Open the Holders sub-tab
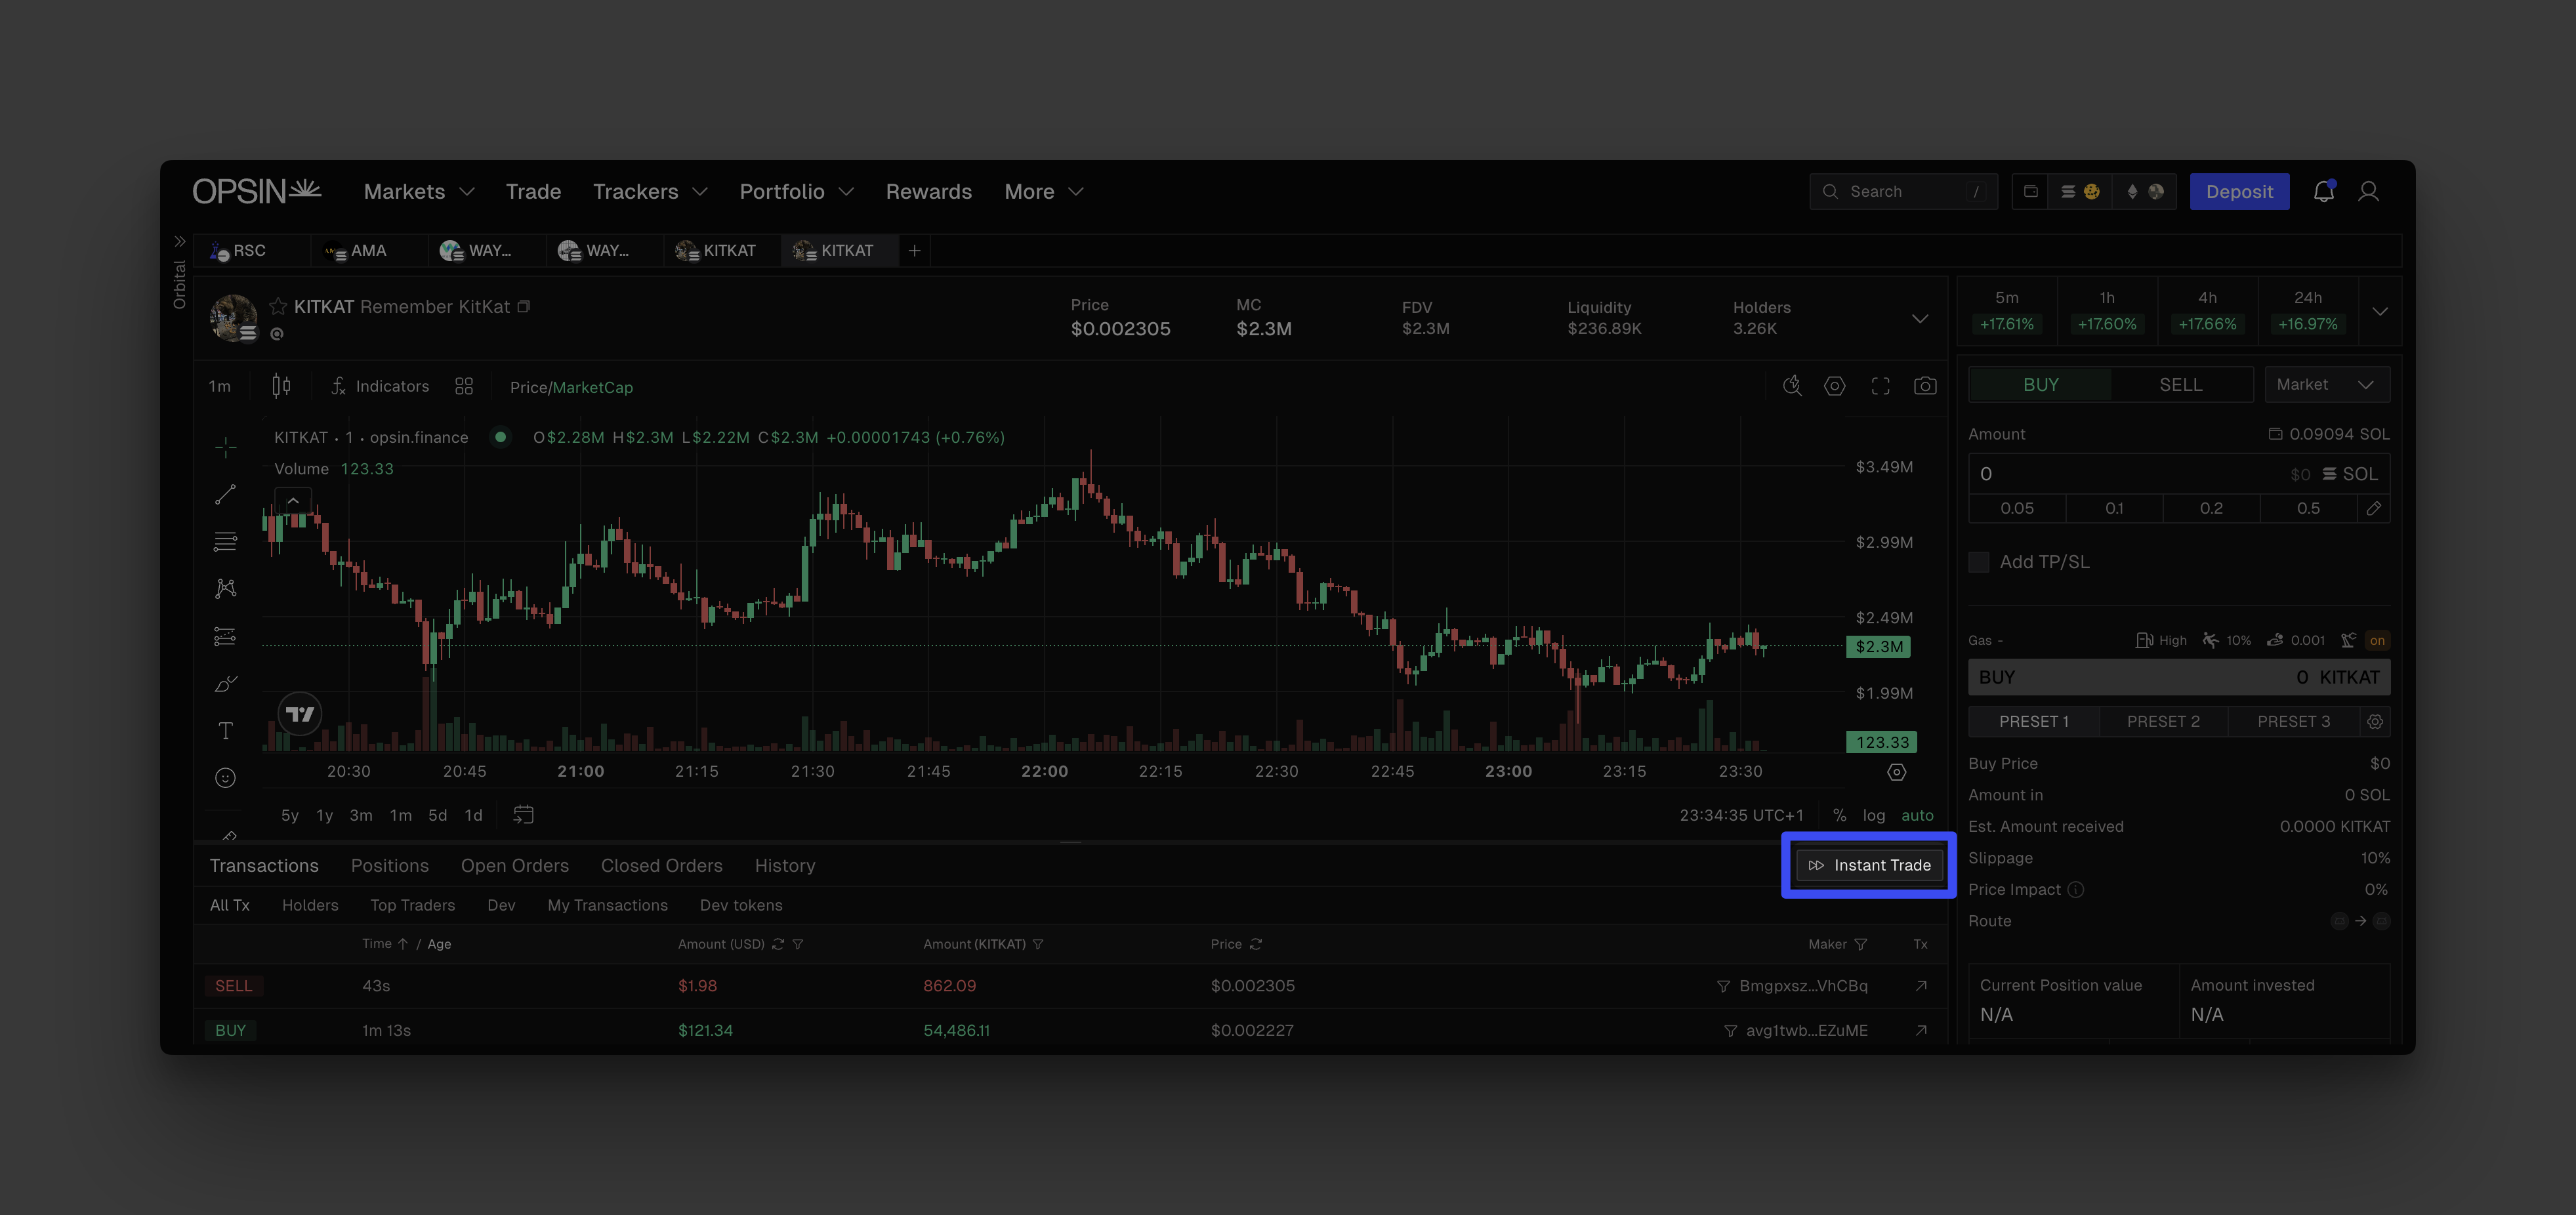2576x1215 pixels. point(310,905)
